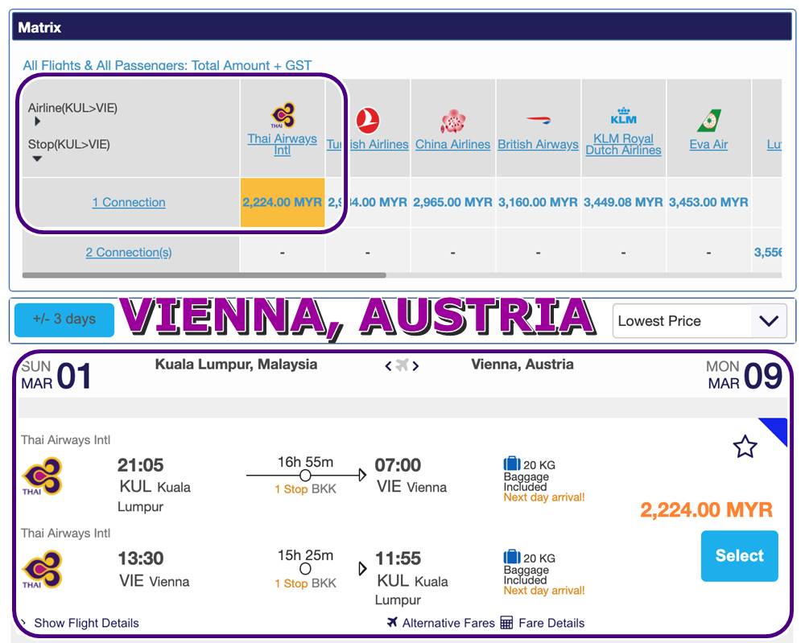The width and height of the screenshot is (805, 643).
Task: Select the 3,160.00 MYR British Airways price
Action: click(538, 202)
